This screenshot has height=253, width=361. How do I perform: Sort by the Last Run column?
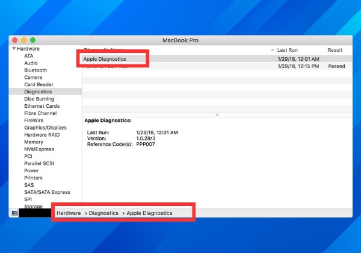pyautogui.click(x=288, y=50)
